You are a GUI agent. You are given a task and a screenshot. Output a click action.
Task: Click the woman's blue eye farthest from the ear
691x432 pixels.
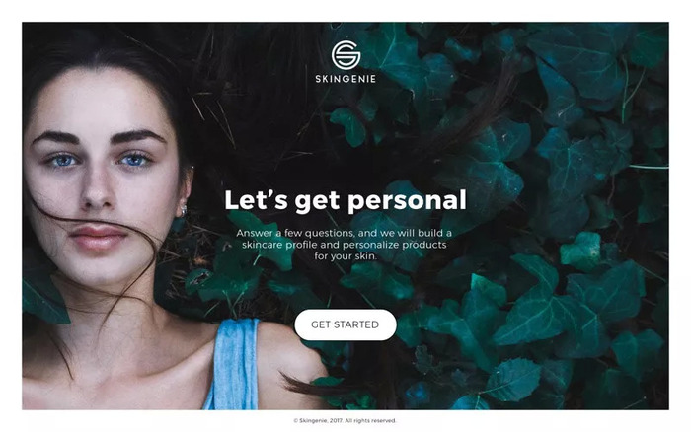click(x=63, y=161)
